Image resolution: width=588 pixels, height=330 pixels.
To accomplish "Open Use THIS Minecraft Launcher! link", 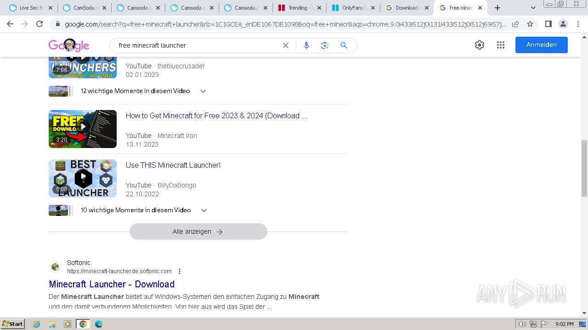I will pyautogui.click(x=173, y=165).
